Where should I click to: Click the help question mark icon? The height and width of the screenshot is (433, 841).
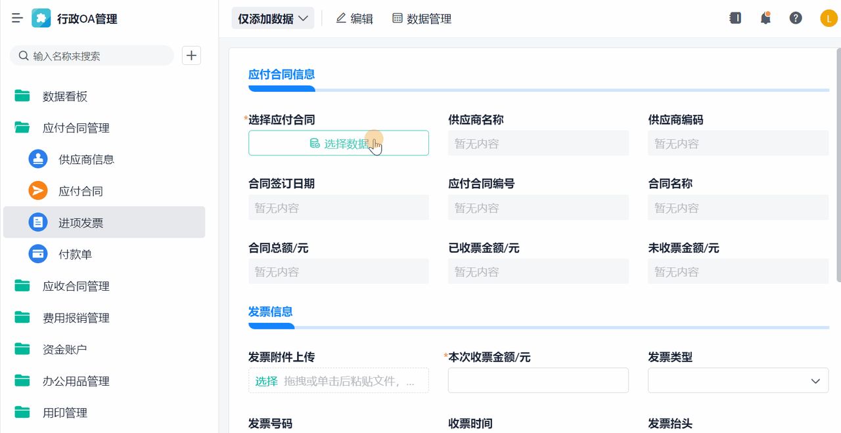pyautogui.click(x=796, y=18)
